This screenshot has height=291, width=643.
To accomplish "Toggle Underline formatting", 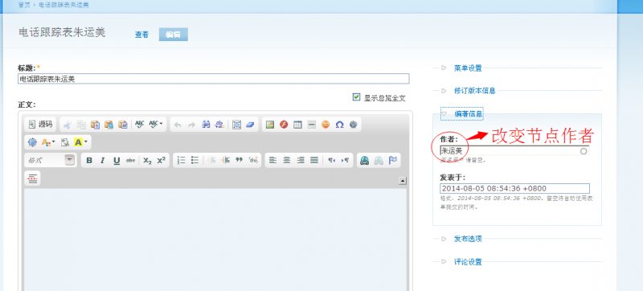I will click(x=117, y=161).
